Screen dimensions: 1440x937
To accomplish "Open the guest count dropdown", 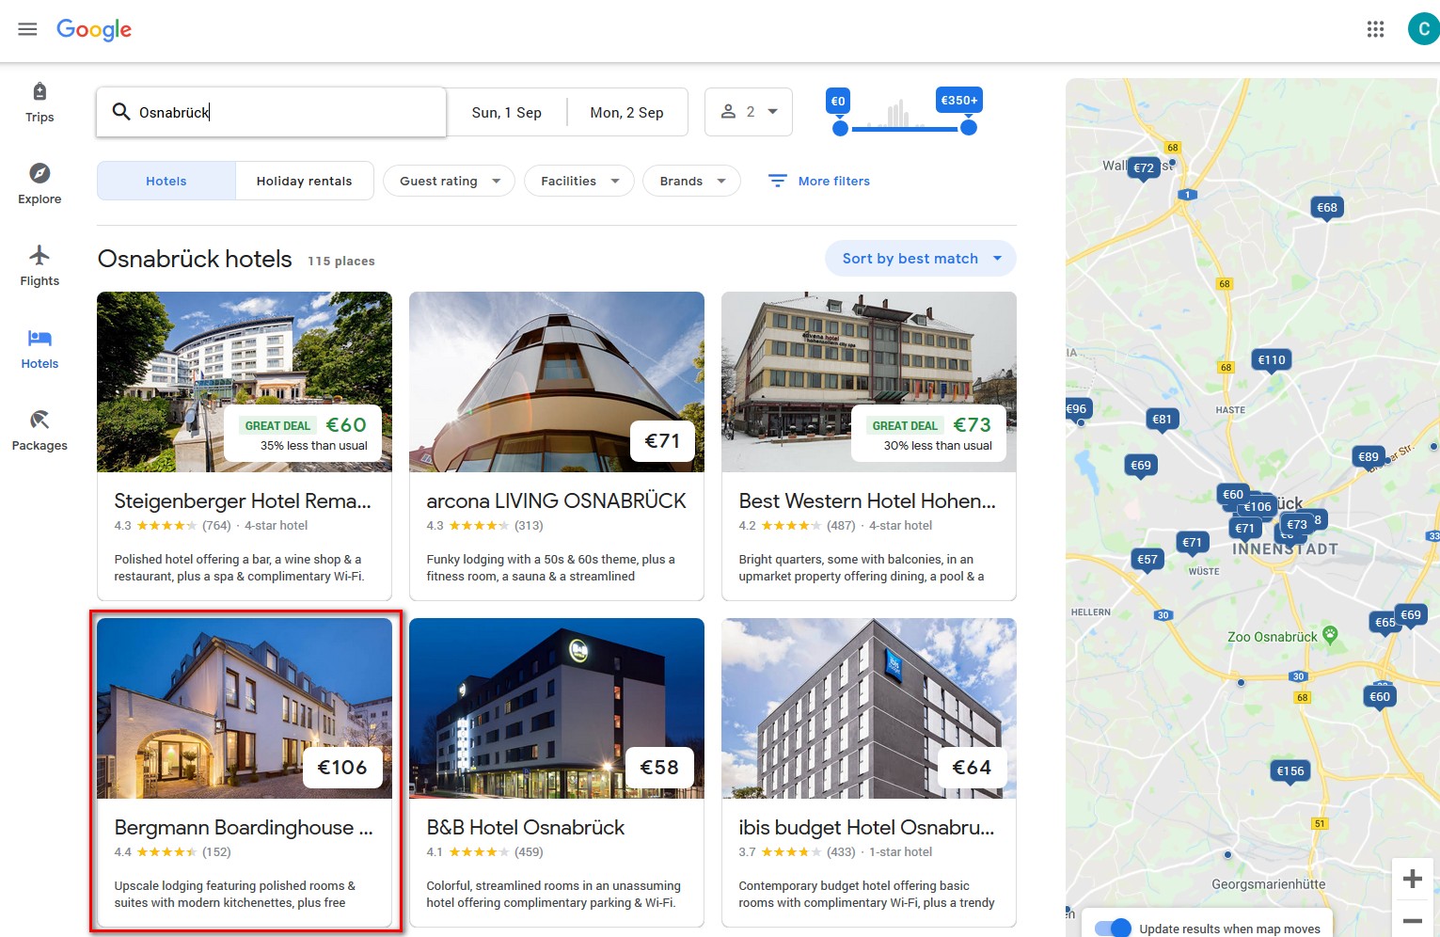I will coord(749,111).
